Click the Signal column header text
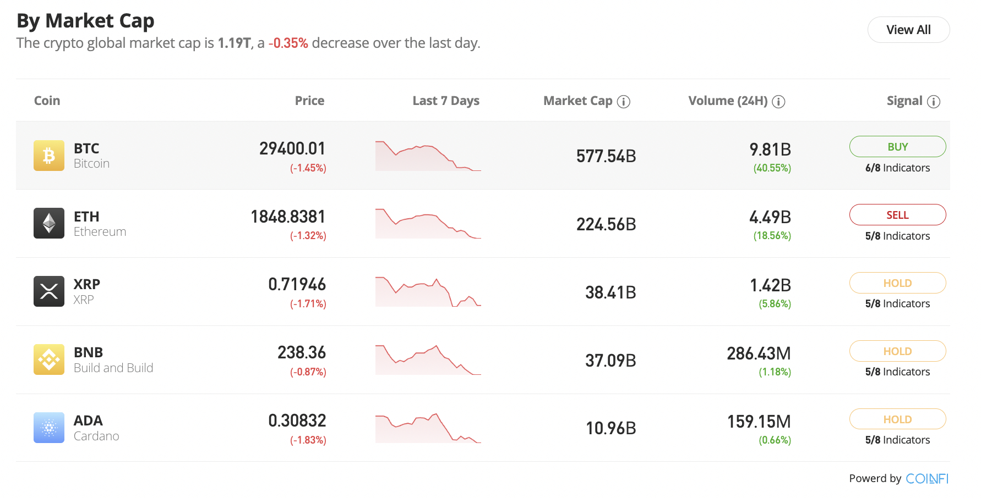Image resolution: width=981 pixels, height=498 pixels. coord(904,101)
